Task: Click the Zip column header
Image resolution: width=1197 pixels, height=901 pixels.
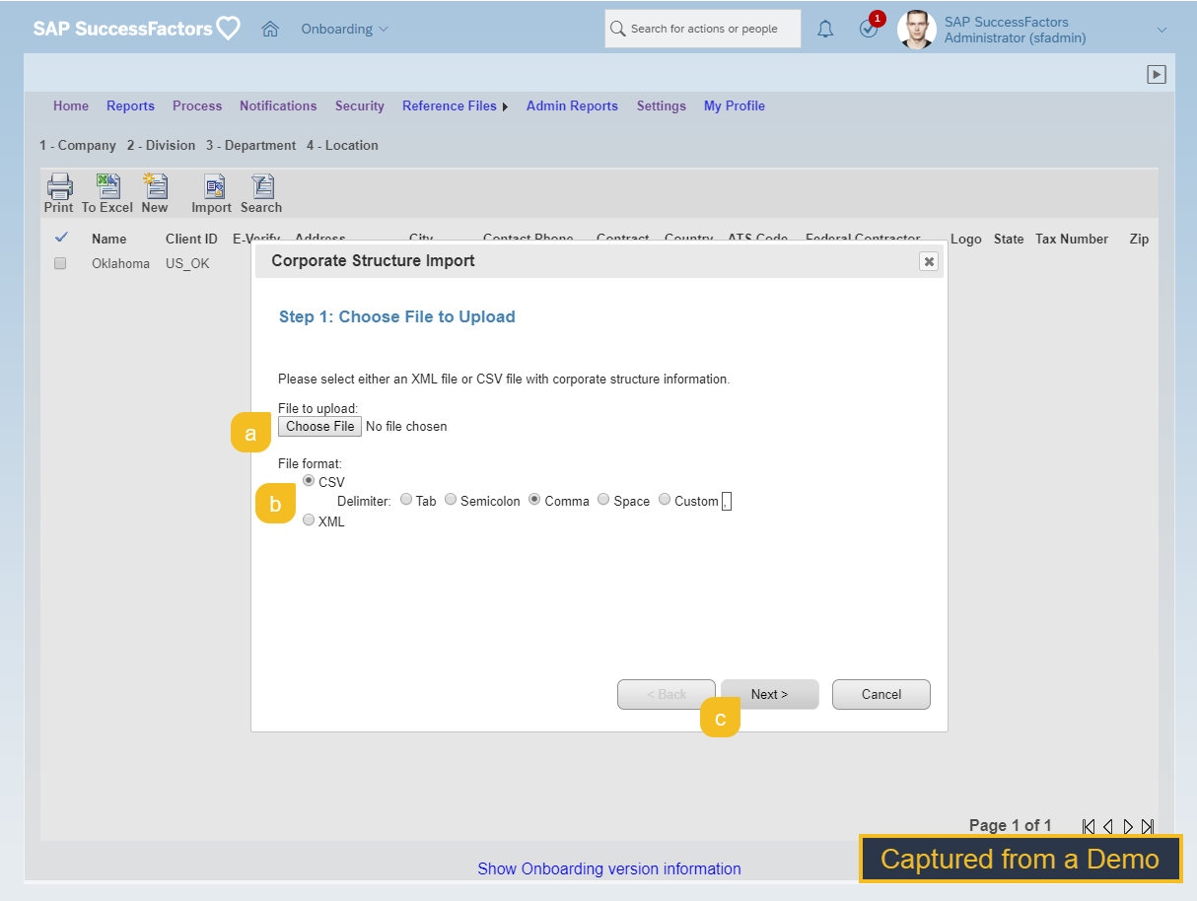Action: coord(1139,239)
